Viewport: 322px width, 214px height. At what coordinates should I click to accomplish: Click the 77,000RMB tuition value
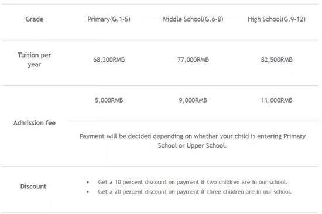193,59
